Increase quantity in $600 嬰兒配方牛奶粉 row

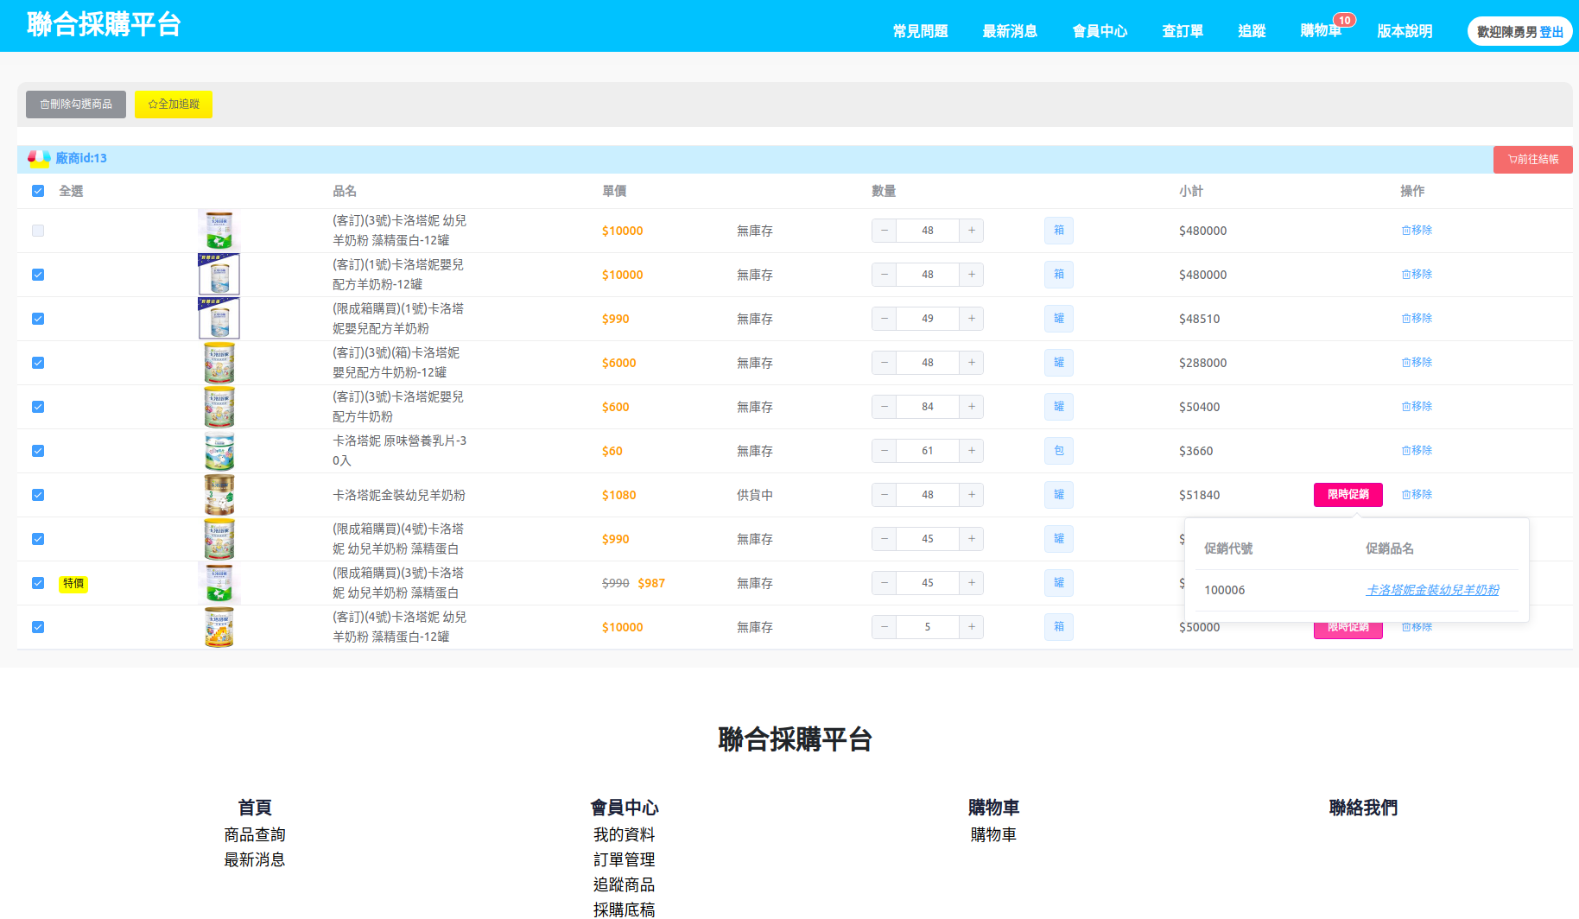pos(971,407)
